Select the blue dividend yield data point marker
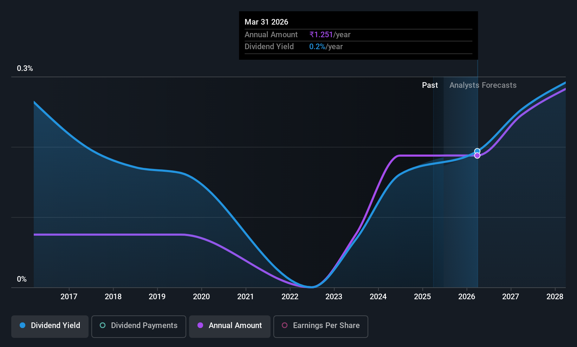577x347 pixels. point(477,151)
